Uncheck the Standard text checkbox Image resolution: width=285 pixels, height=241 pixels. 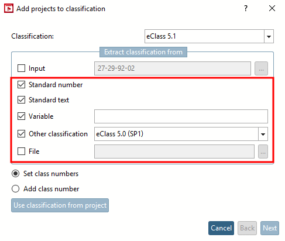[21, 100]
